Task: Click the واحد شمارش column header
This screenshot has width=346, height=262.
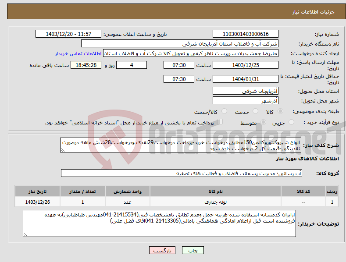Action: [128, 191]
